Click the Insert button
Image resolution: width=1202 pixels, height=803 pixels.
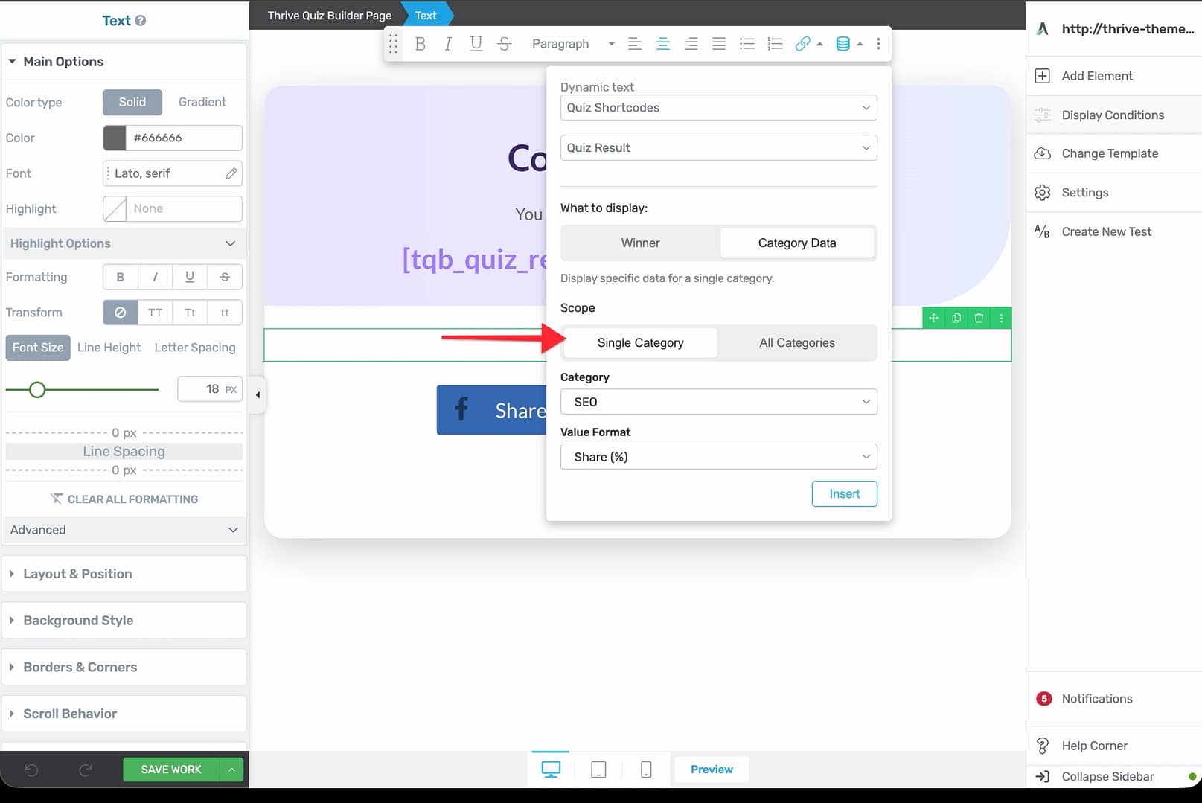pos(844,494)
